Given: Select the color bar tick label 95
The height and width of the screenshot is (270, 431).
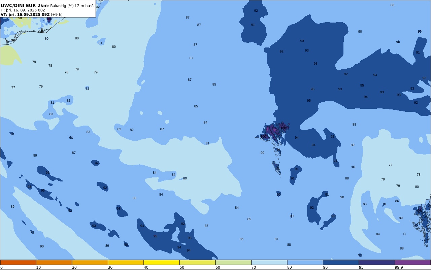Looking at the screenshot, I should (361, 267).
